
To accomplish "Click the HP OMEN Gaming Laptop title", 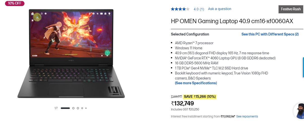I will pos(232,21).
